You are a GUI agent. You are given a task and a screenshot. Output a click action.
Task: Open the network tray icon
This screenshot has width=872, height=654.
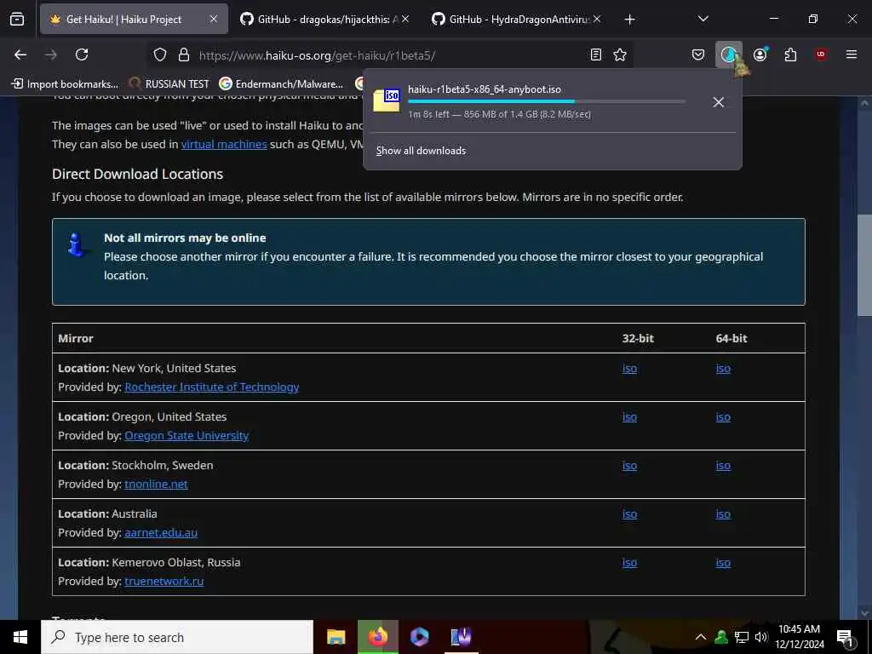tap(741, 637)
